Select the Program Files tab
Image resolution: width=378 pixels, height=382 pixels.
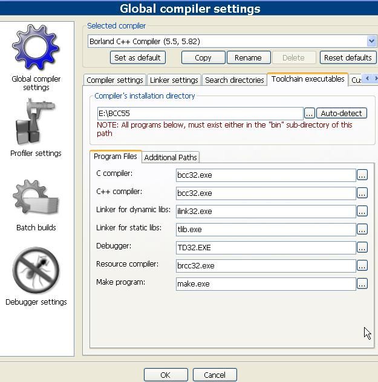(x=116, y=156)
